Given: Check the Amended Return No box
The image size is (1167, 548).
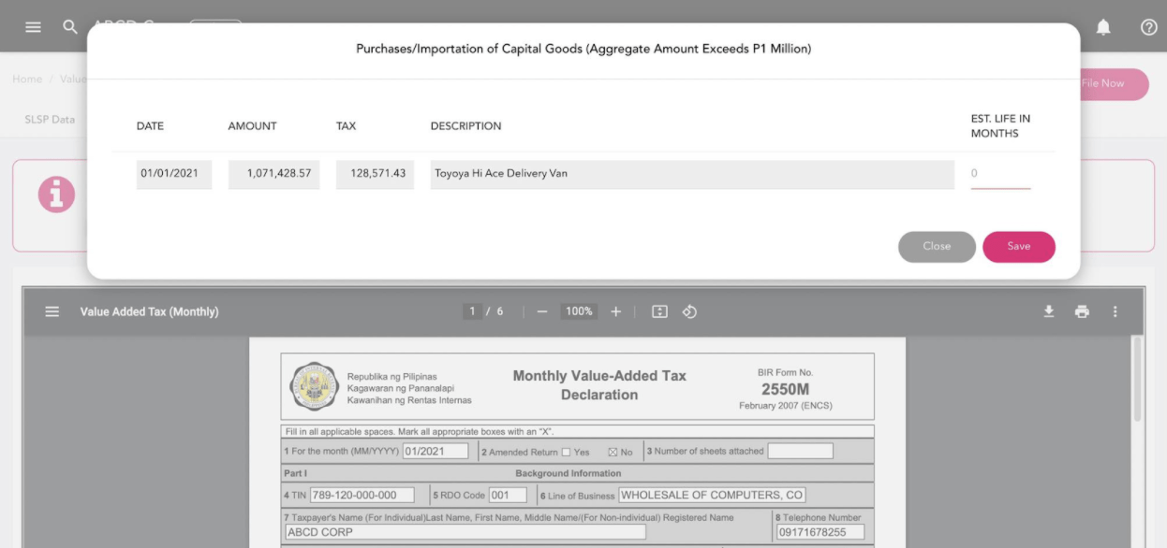Looking at the screenshot, I should (x=612, y=451).
